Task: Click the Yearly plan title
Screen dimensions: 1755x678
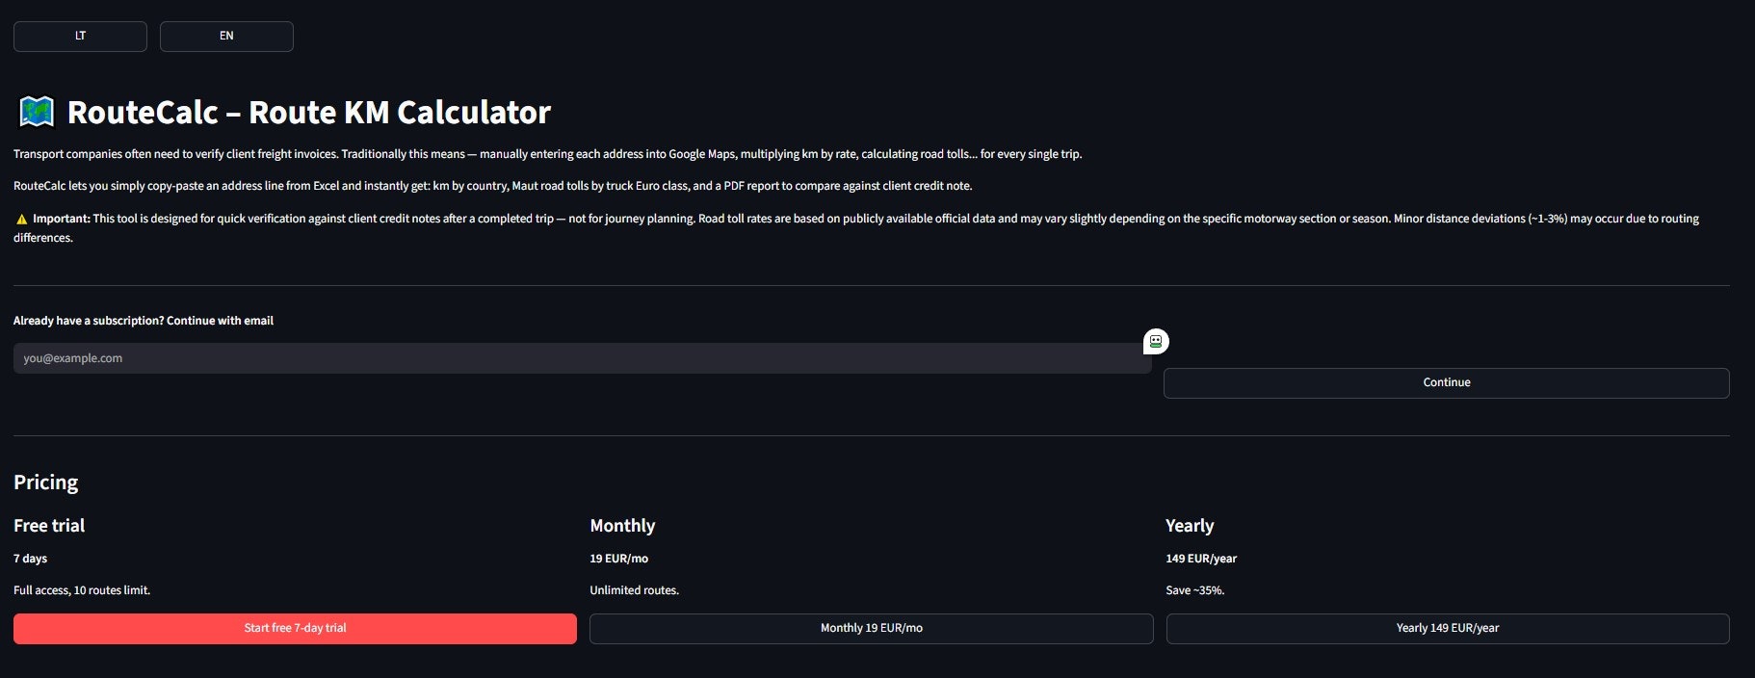Action: coord(1190,526)
